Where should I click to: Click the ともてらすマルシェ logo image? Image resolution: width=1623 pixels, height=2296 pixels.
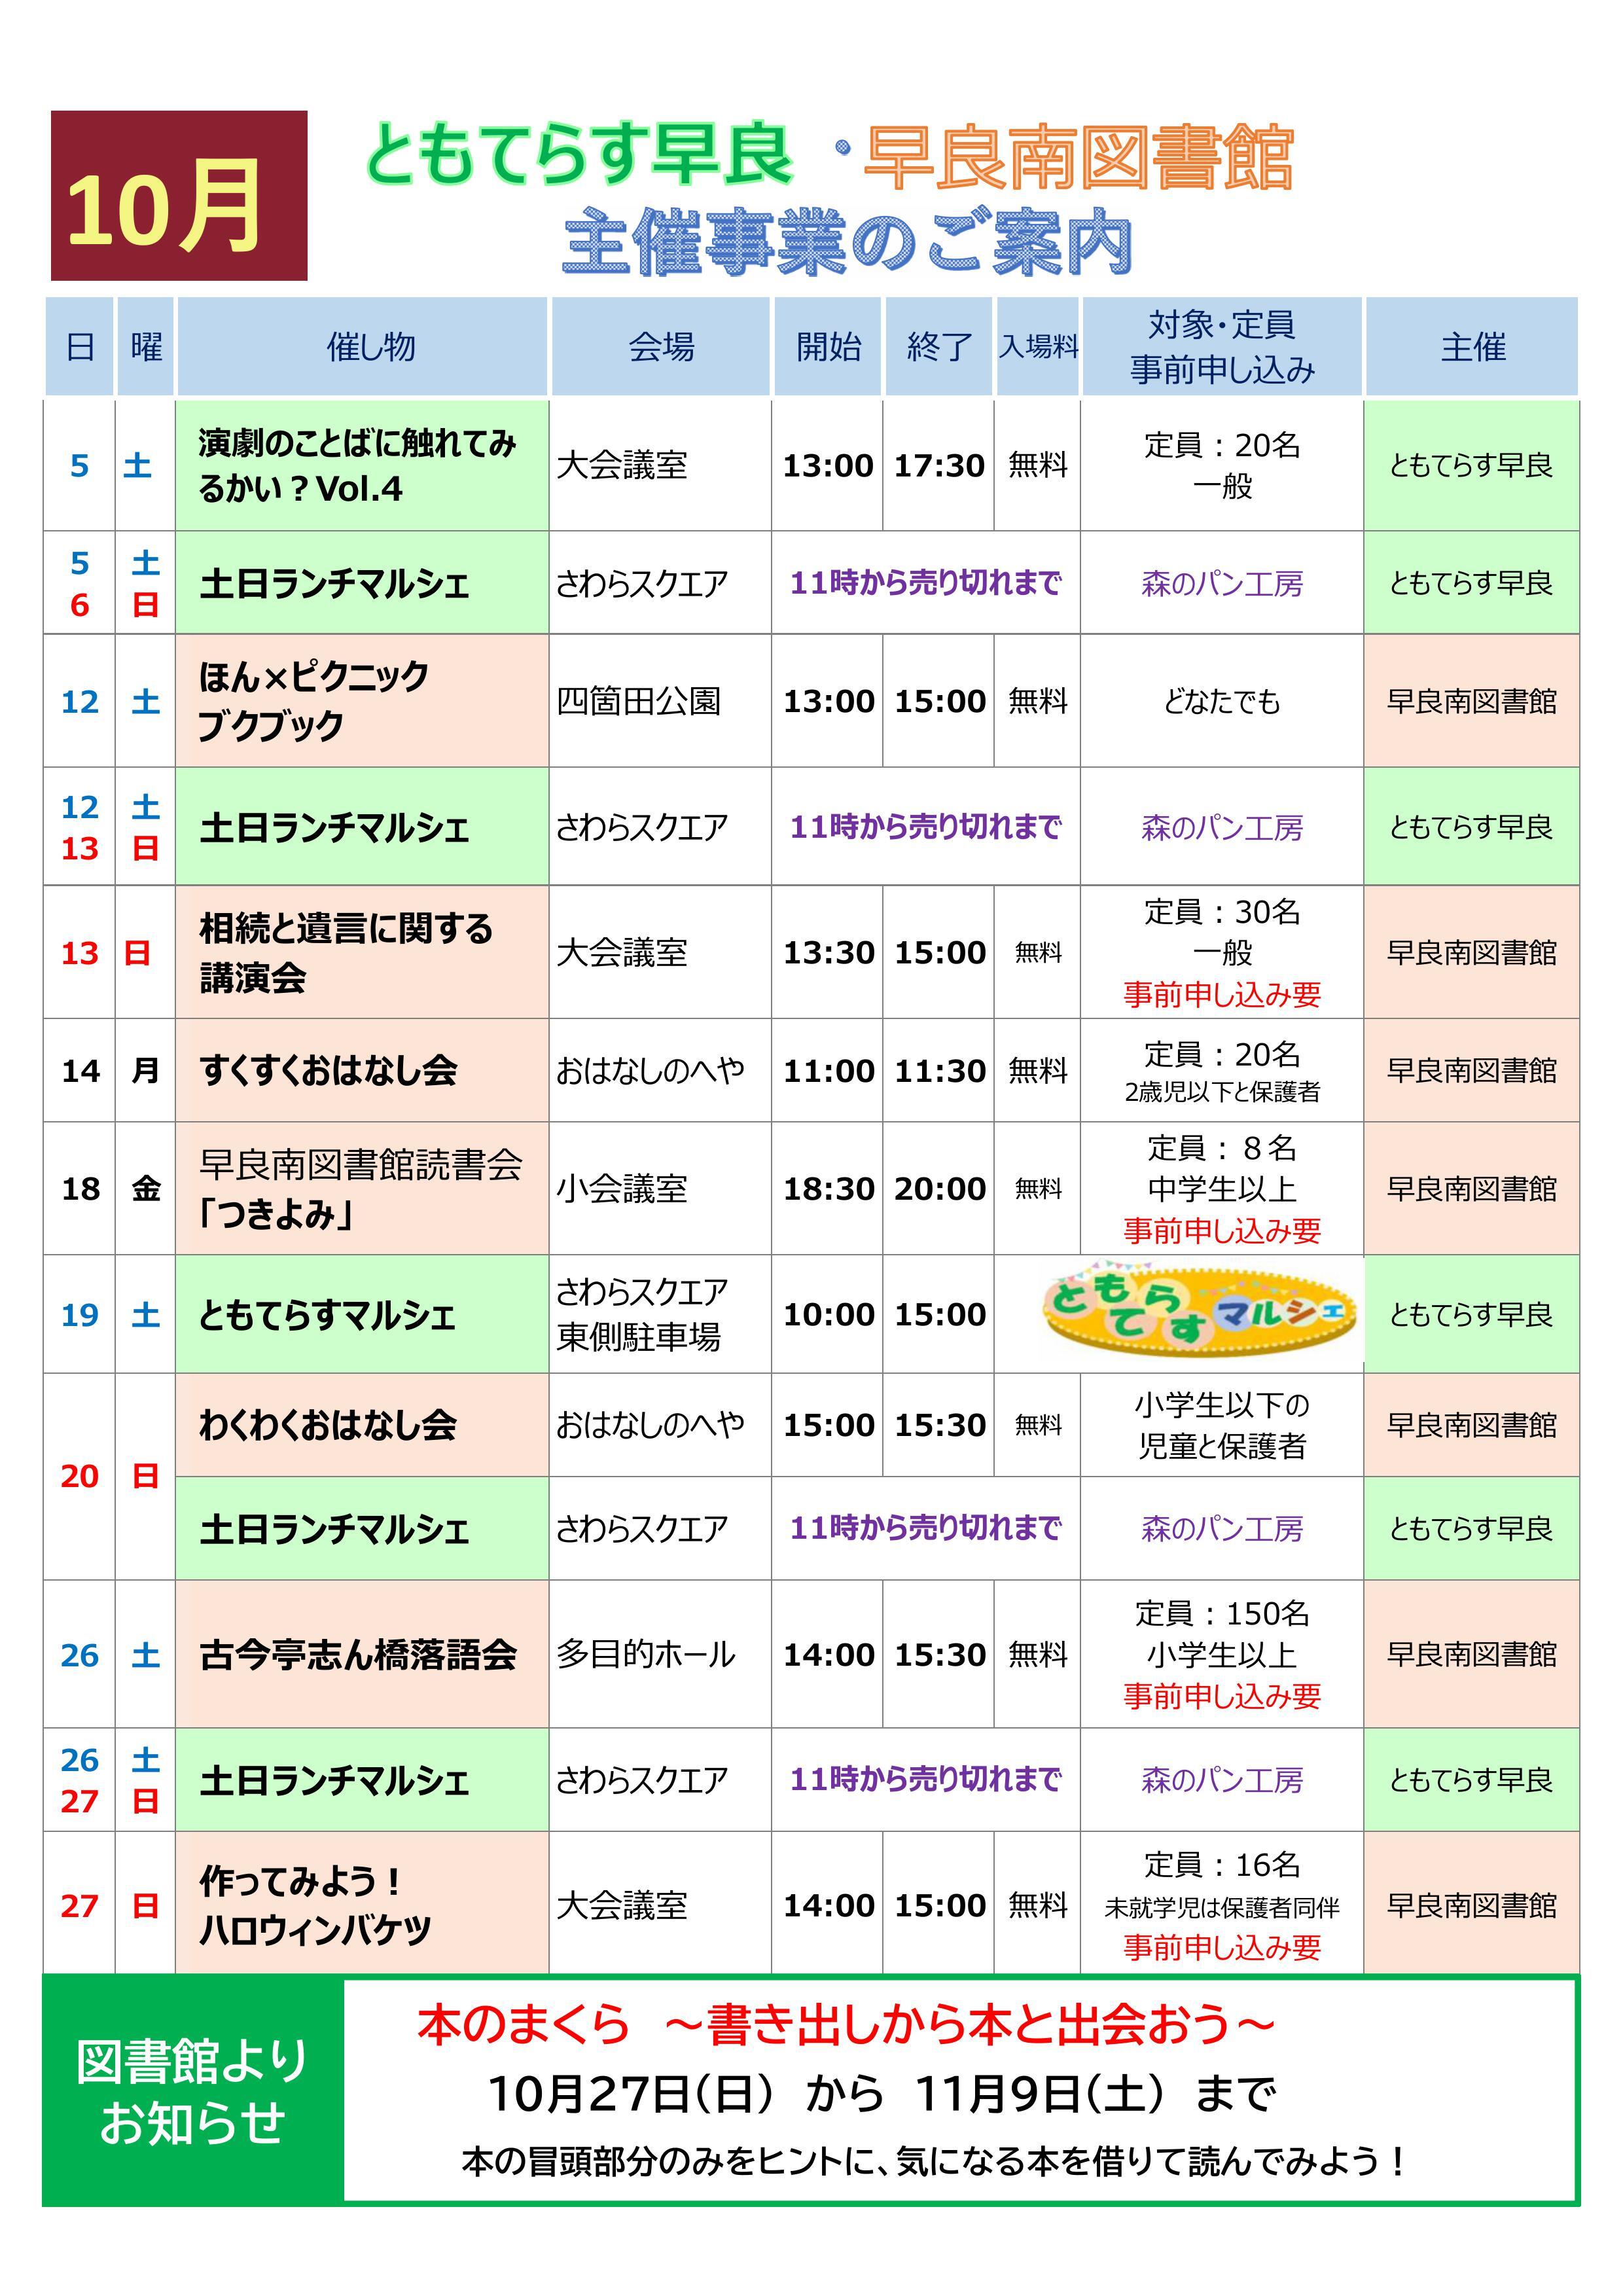1200,1312
